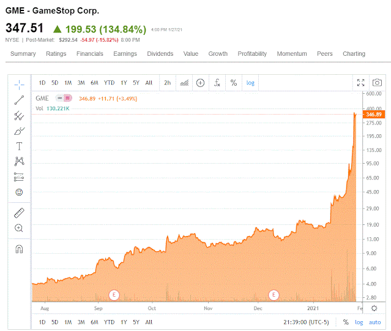The height and width of the screenshot is (331, 391).
Task: View the Profitability tab
Action: 252,54
